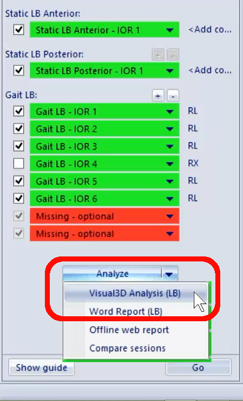This screenshot has height=401, width=243.
Task: Enable the Gait LB - IOR 4 checkbox
Action: (x=19, y=163)
